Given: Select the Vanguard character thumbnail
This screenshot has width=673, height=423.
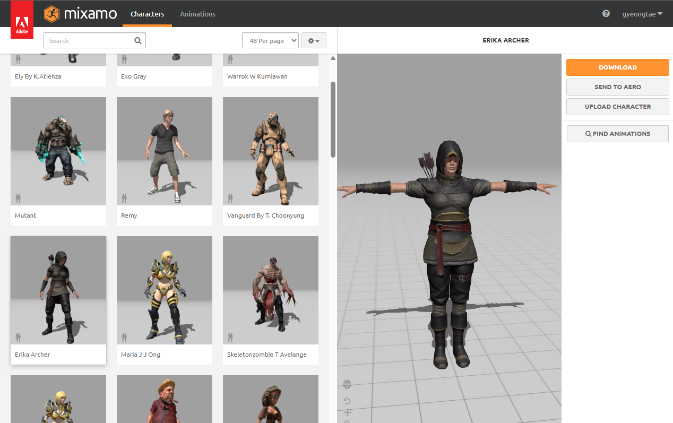Looking at the screenshot, I should pyautogui.click(x=271, y=151).
